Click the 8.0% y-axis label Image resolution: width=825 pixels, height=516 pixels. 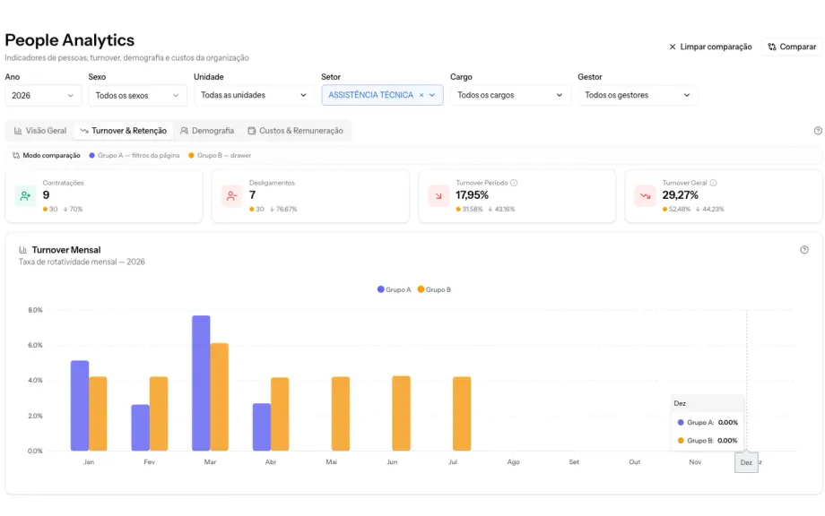tap(35, 310)
